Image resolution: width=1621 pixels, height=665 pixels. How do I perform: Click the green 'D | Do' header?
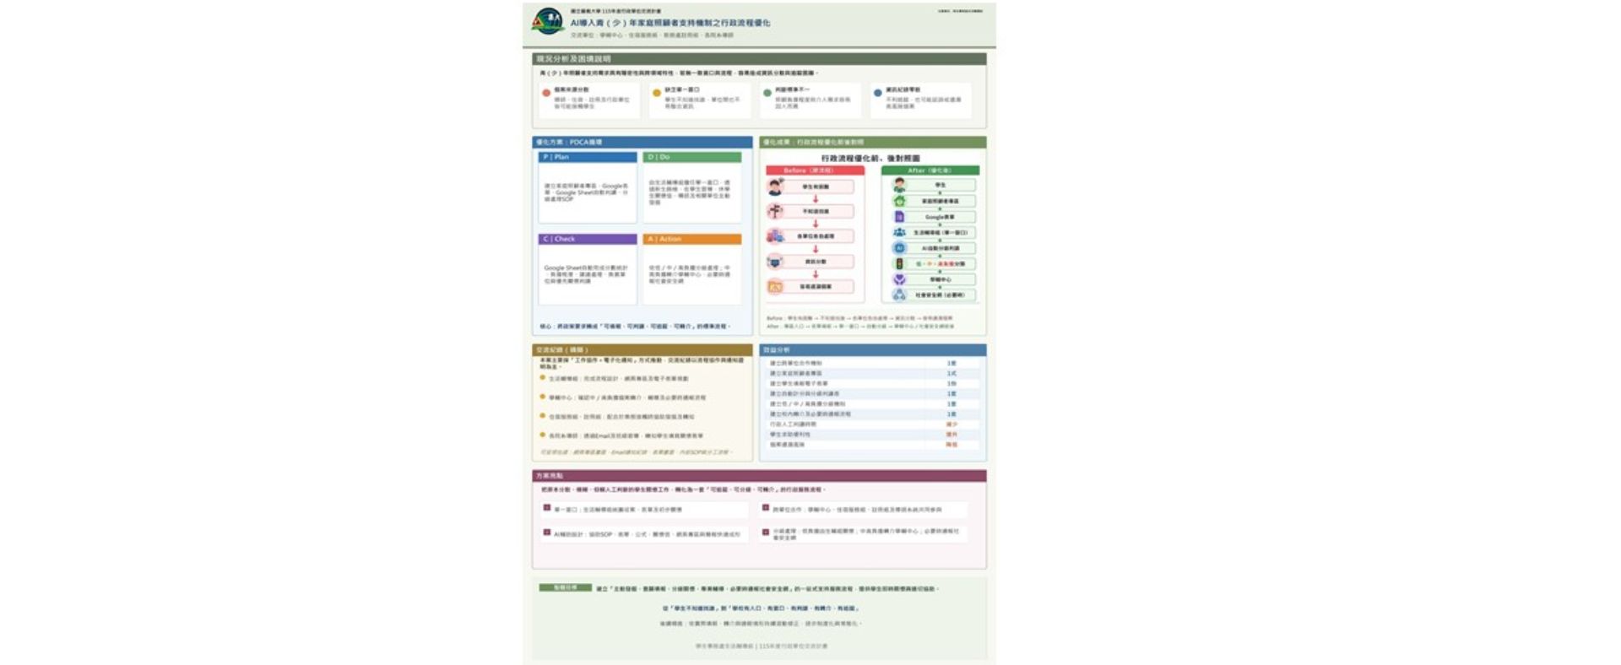[692, 157]
